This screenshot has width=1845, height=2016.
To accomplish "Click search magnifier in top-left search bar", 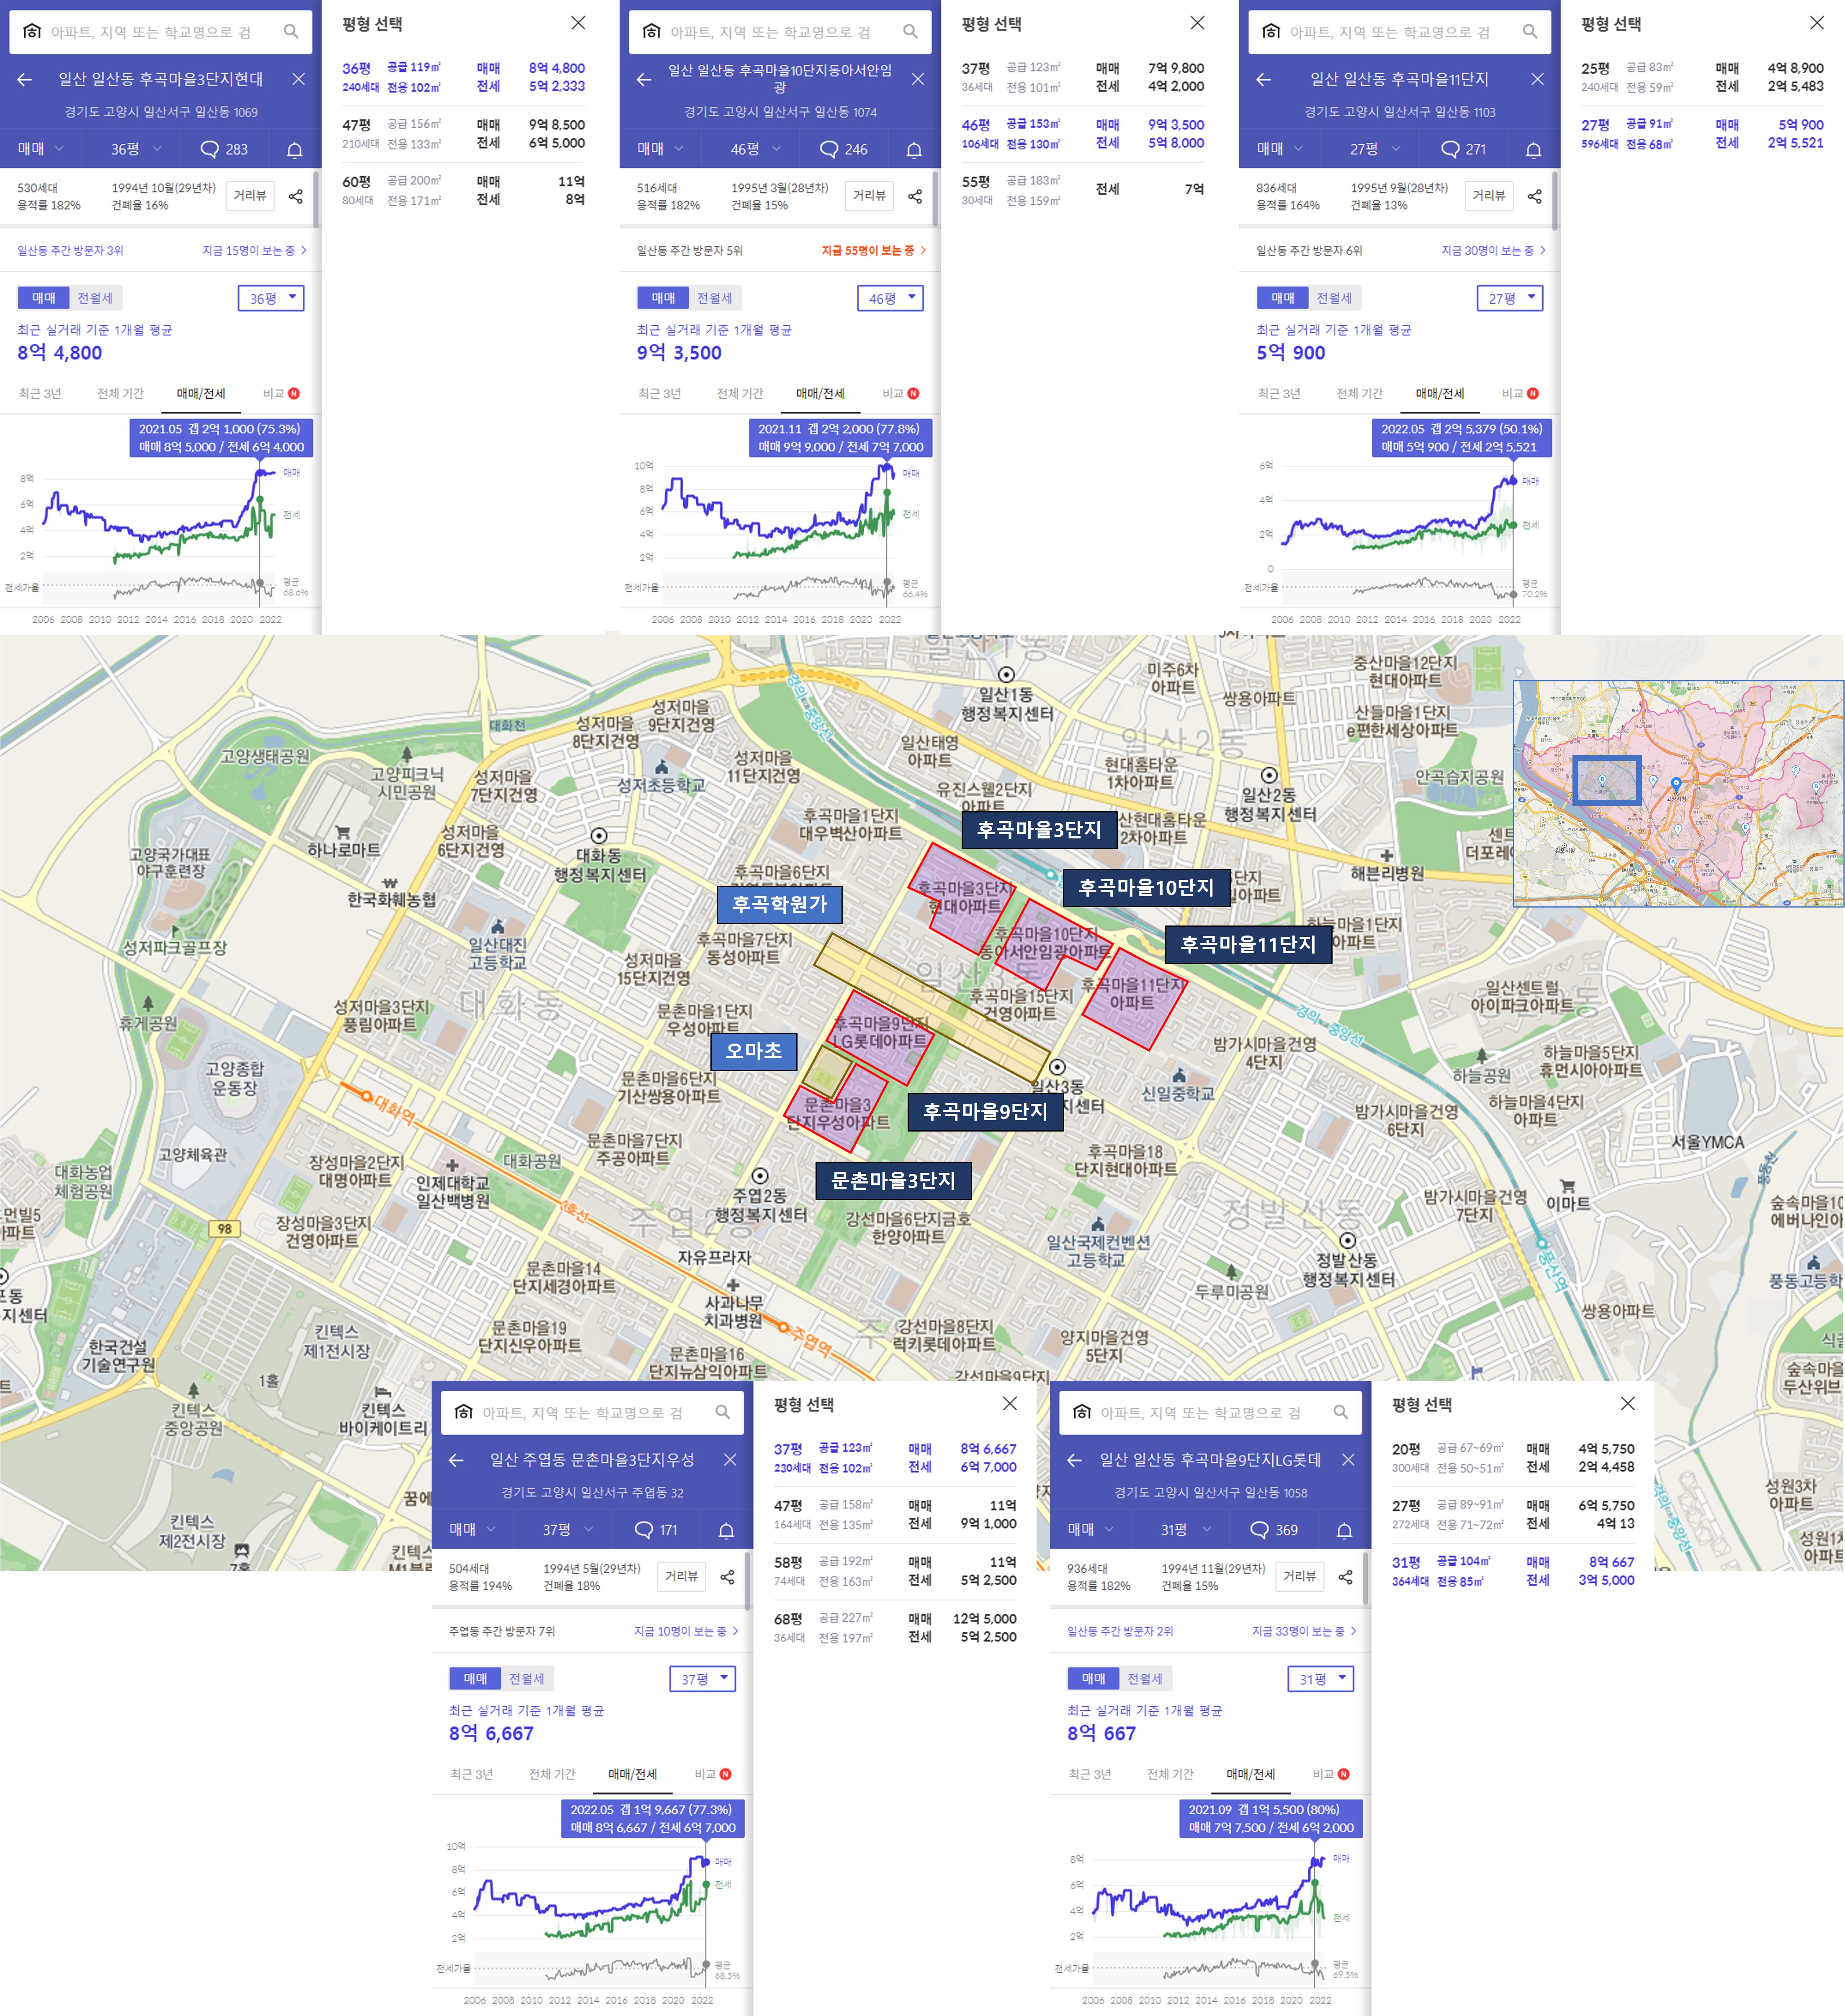I will [291, 32].
